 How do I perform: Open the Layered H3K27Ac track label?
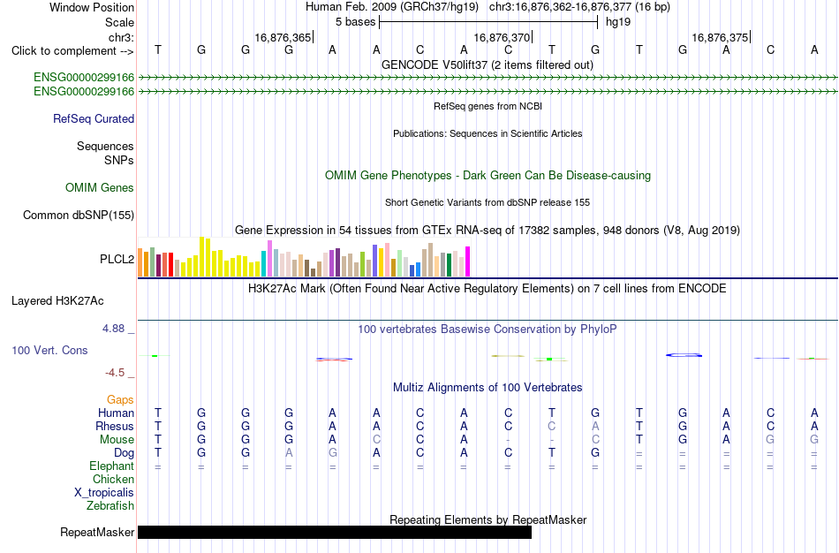(x=57, y=301)
